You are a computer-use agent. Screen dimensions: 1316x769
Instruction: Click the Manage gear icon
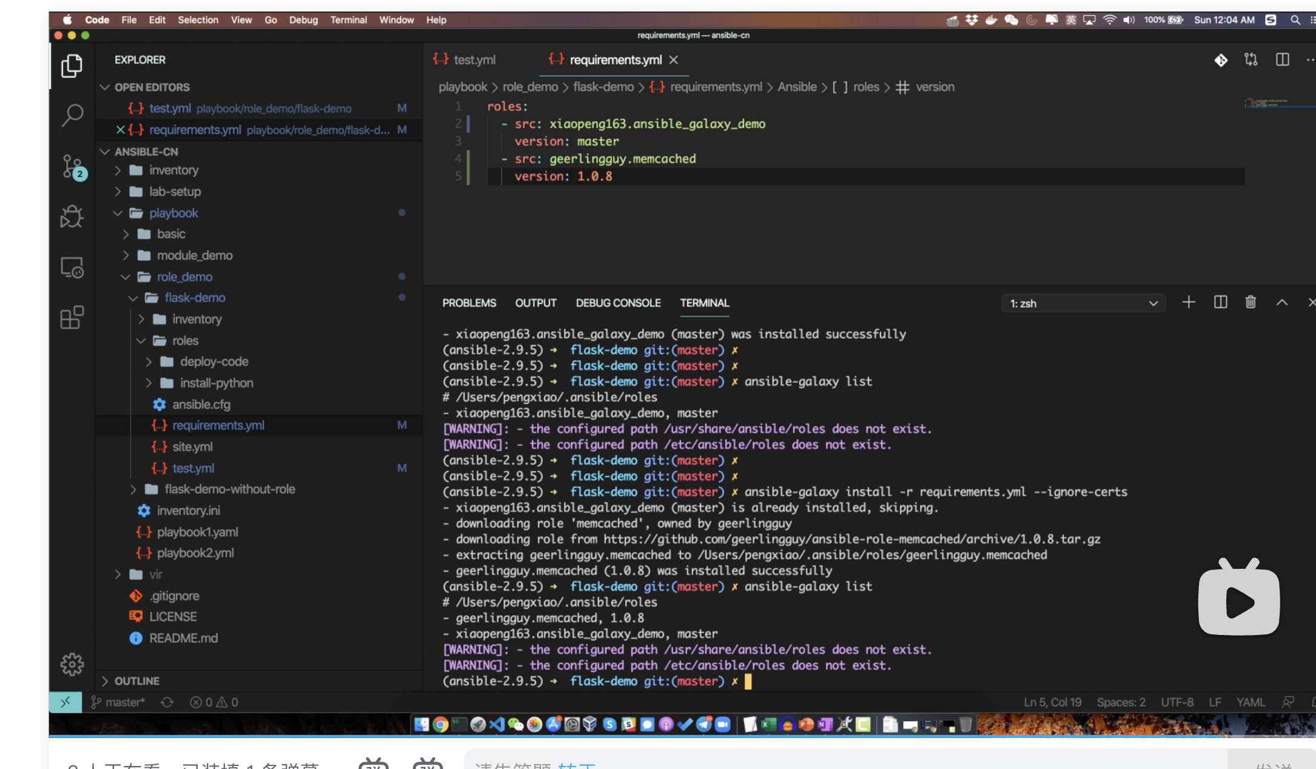[x=72, y=665]
